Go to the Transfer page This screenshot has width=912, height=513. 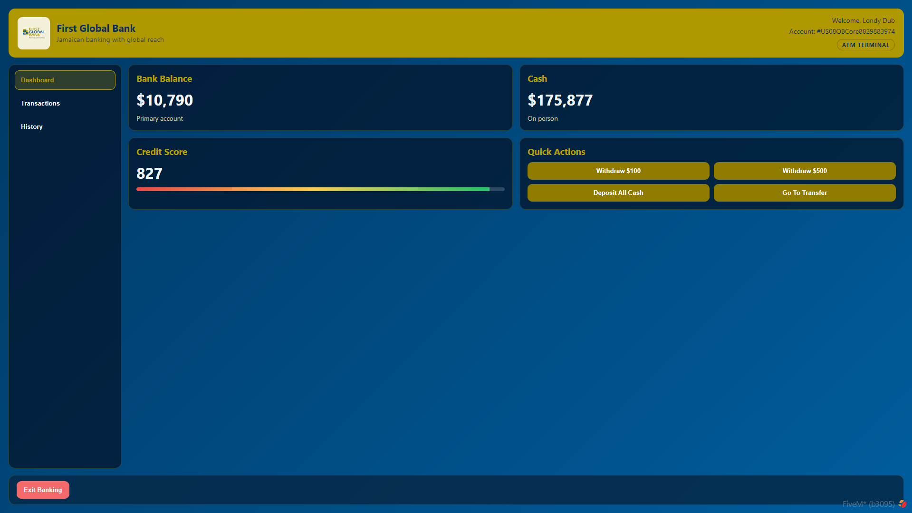point(805,193)
